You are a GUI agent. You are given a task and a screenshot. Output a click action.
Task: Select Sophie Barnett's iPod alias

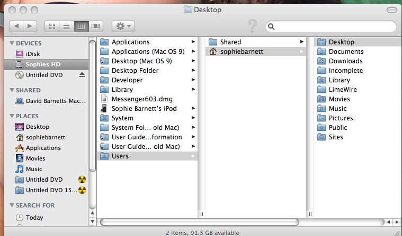pyautogui.click(x=147, y=108)
